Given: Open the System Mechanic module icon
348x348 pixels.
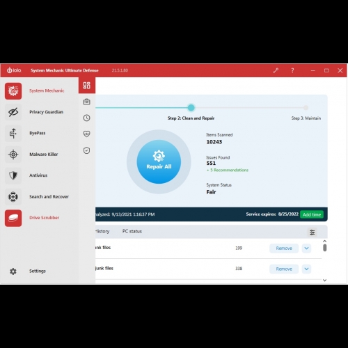Looking at the screenshot, I should coord(13,91).
